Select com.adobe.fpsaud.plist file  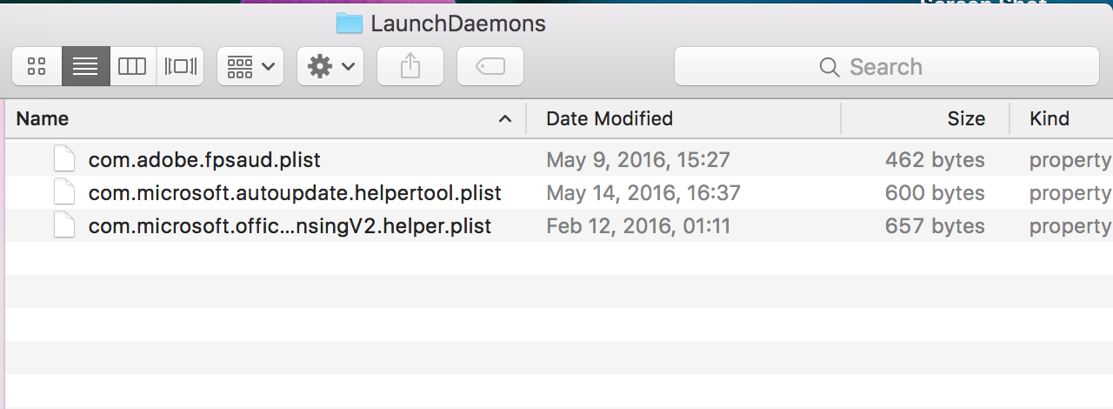204,160
